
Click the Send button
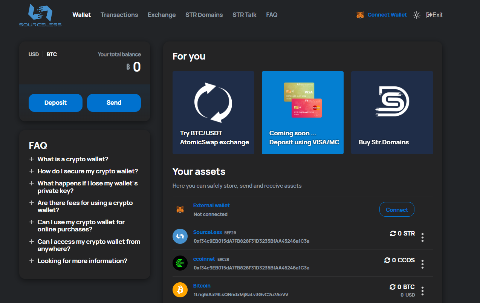point(114,103)
